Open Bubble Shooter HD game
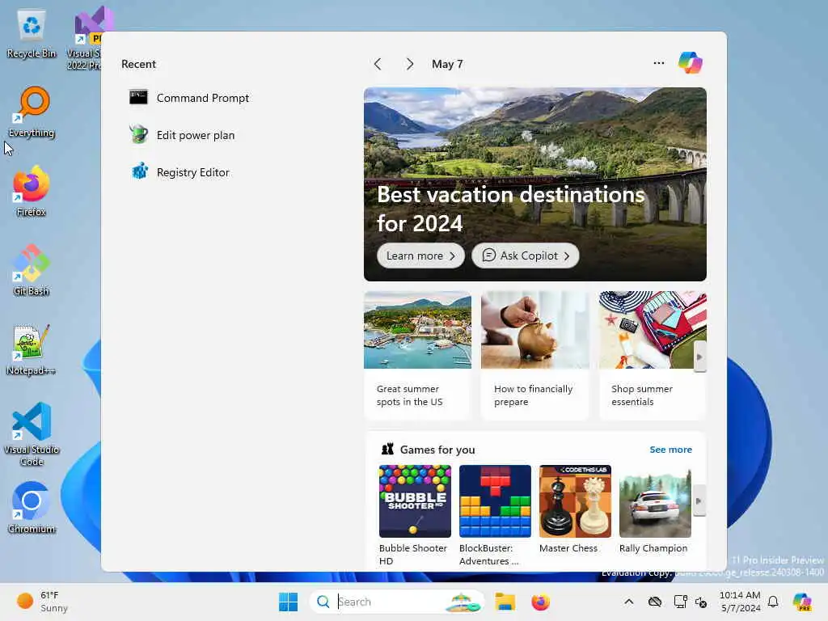The height and width of the screenshot is (621, 828). [x=415, y=515]
